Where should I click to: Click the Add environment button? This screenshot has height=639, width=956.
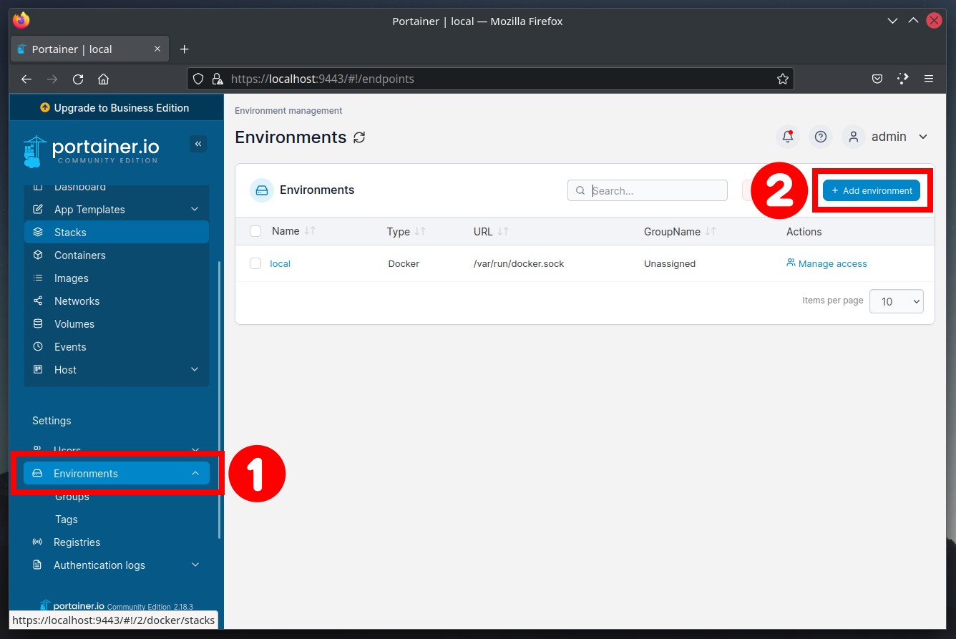tap(872, 190)
